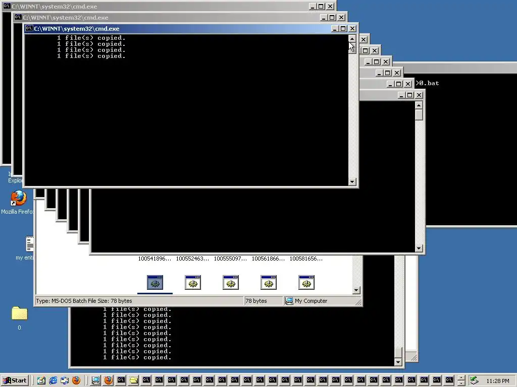Select batch file 100541896...

[x=154, y=259]
